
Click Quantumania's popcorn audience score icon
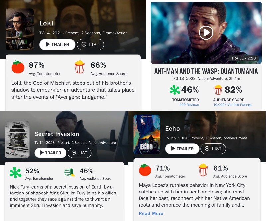(218, 90)
